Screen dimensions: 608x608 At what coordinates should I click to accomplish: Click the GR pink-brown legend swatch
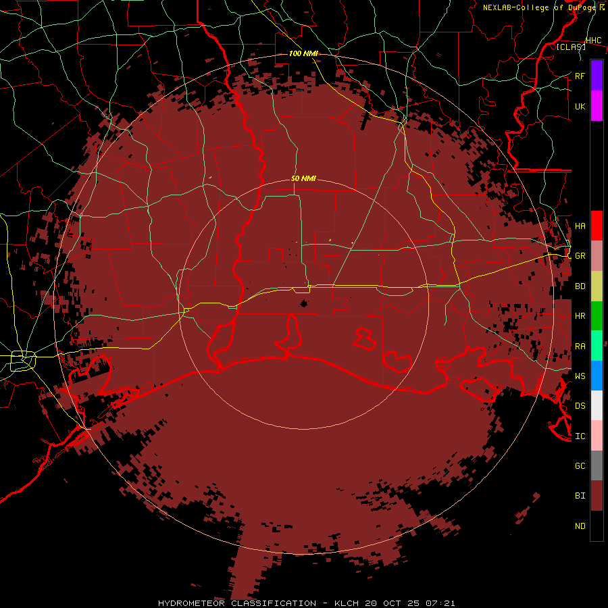click(597, 256)
